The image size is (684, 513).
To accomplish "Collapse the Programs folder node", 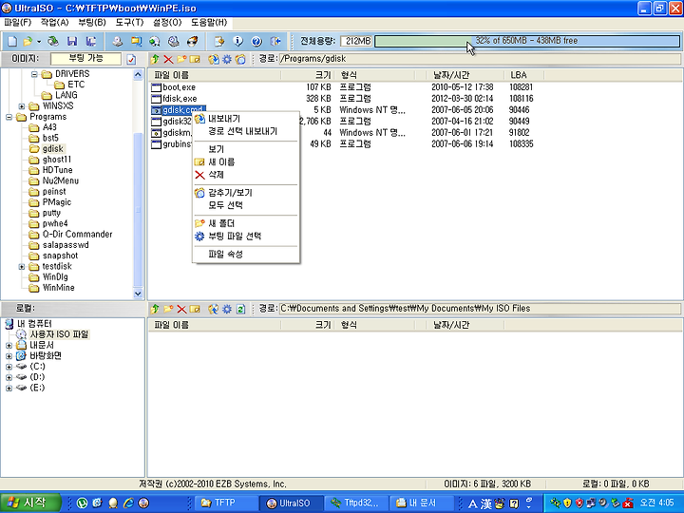I will click(x=9, y=117).
